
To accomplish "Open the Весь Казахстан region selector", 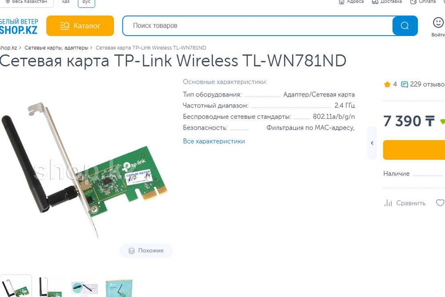I will click(26, 2).
